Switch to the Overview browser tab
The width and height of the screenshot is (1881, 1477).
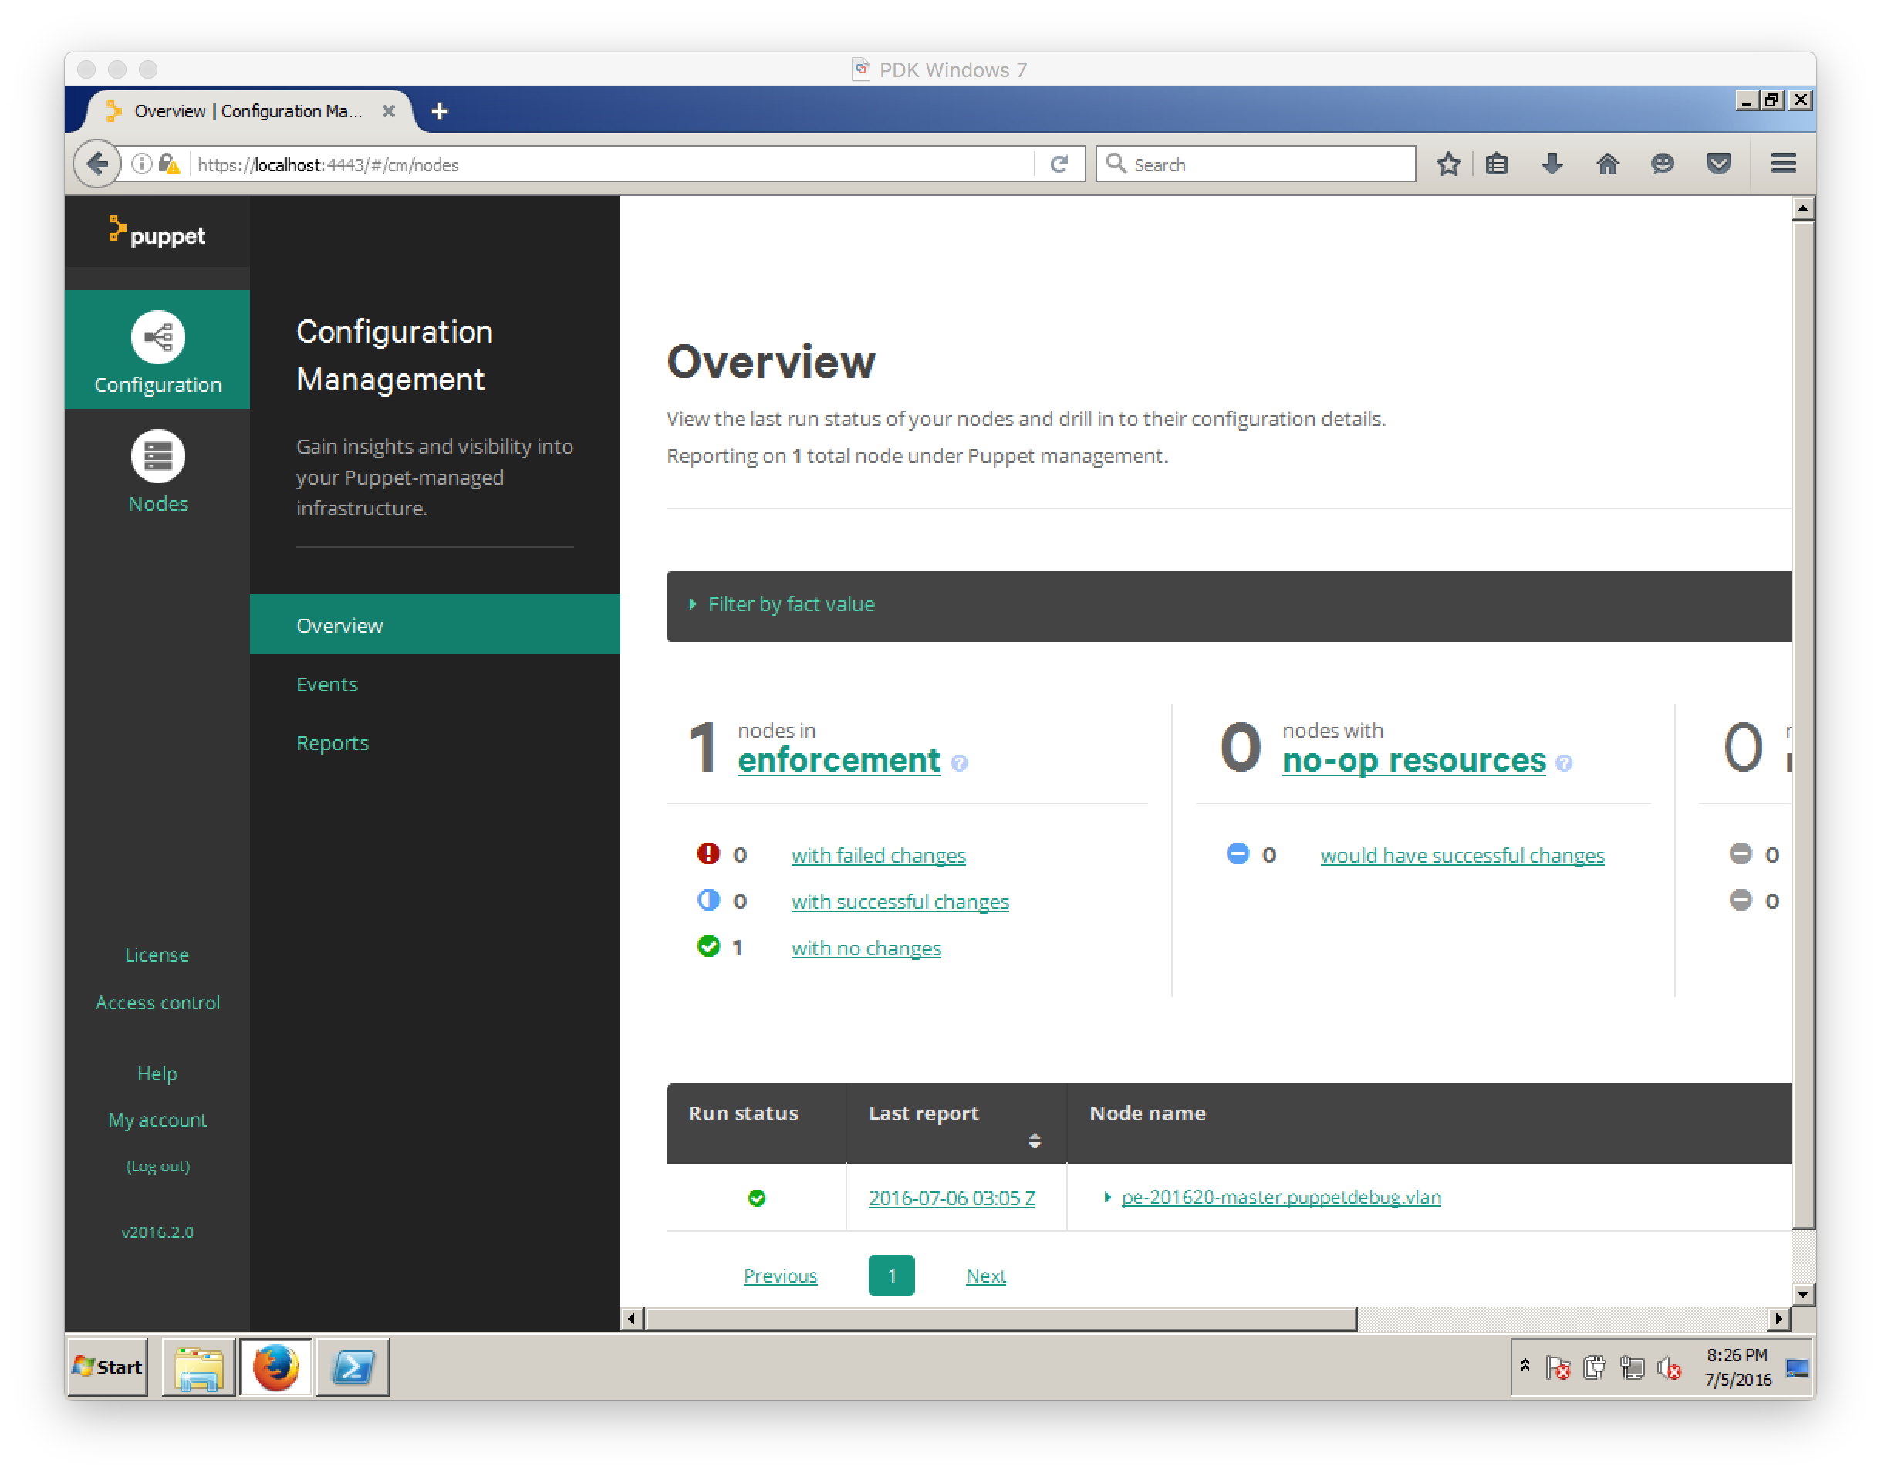pos(248,110)
